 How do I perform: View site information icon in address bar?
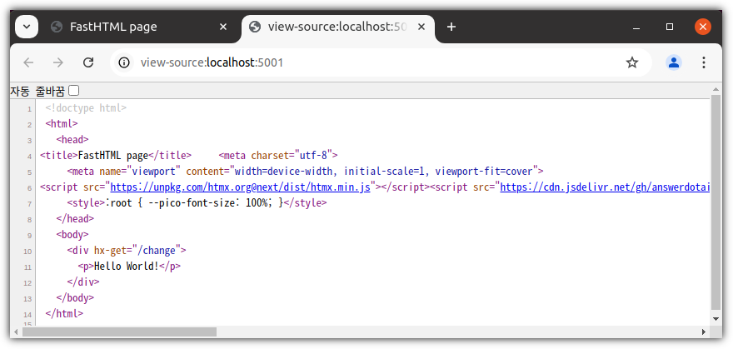(x=124, y=62)
